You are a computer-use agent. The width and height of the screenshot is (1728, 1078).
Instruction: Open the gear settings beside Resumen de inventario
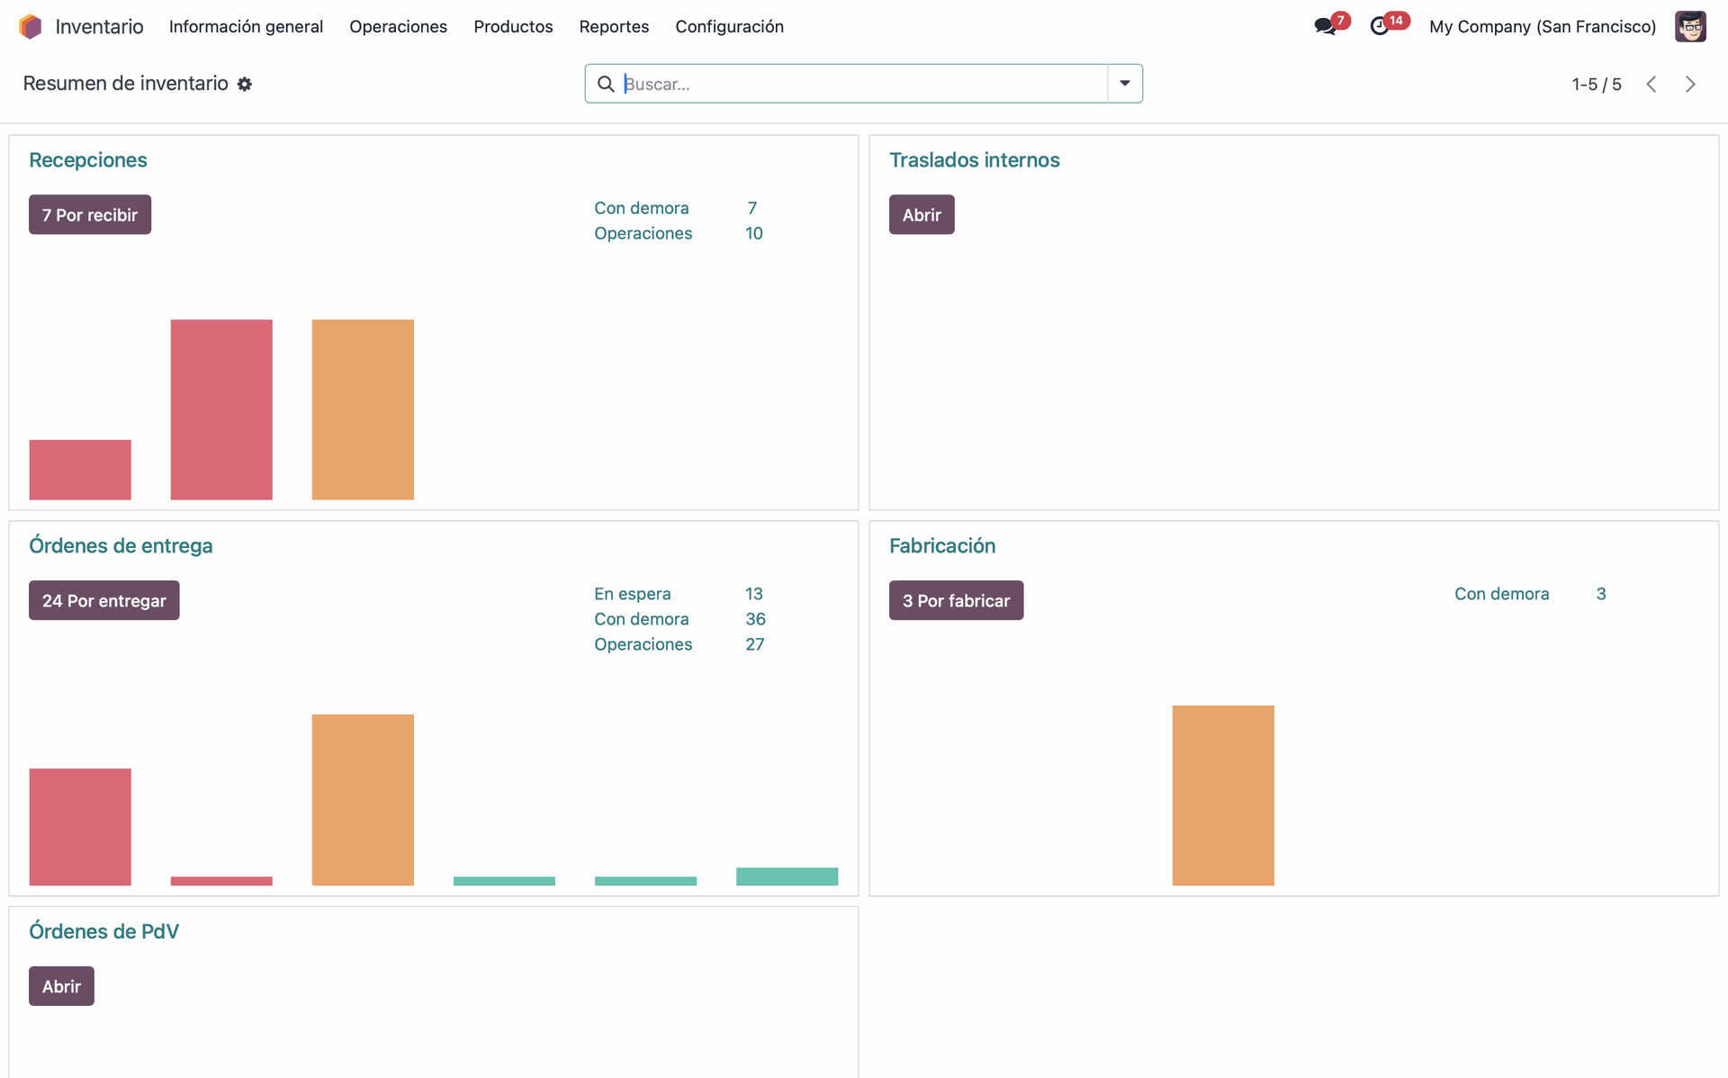tap(245, 85)
